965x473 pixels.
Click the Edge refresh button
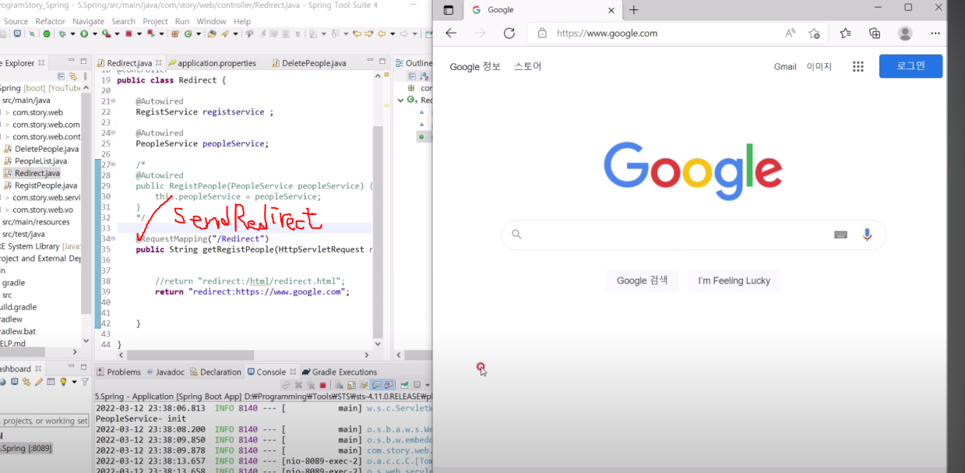pyautogui.click(x=509, y=34)
